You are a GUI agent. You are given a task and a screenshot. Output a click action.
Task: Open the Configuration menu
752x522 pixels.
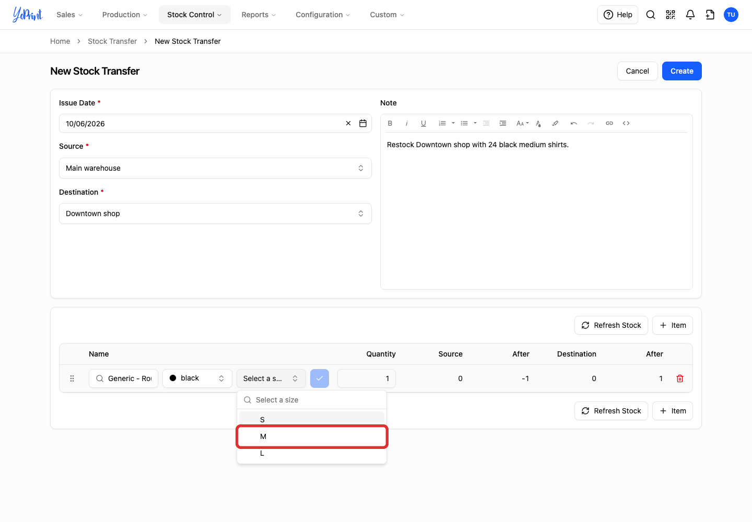[323, 15]
